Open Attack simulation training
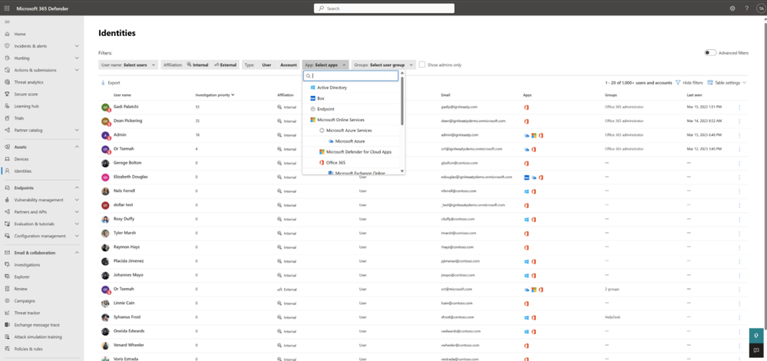 pyautogui.click(x=38, y=337)
